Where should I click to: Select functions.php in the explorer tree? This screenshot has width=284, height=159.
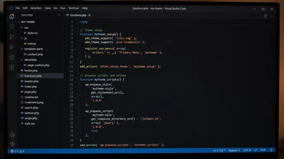pos(33,76)
